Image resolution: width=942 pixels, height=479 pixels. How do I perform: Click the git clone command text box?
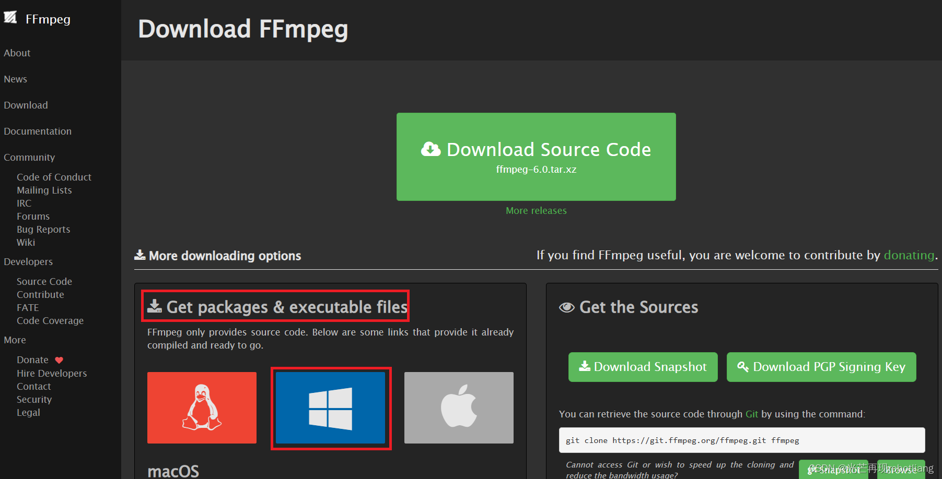point(742,440)
